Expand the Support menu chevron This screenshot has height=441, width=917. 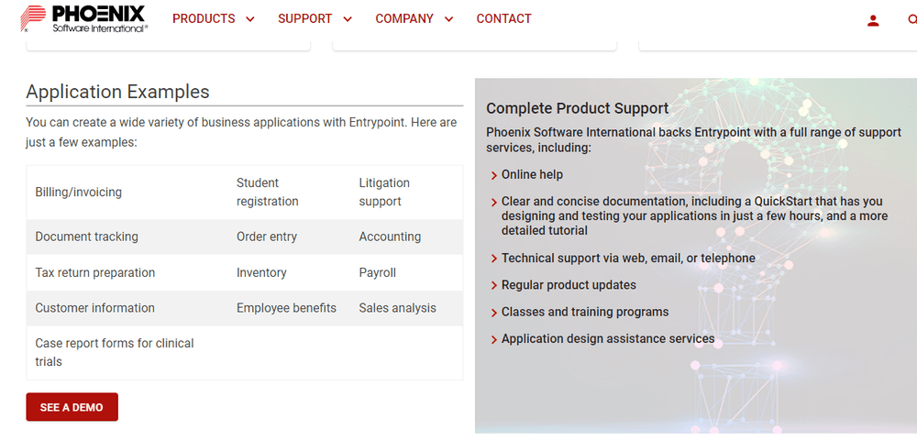[348, 19]
